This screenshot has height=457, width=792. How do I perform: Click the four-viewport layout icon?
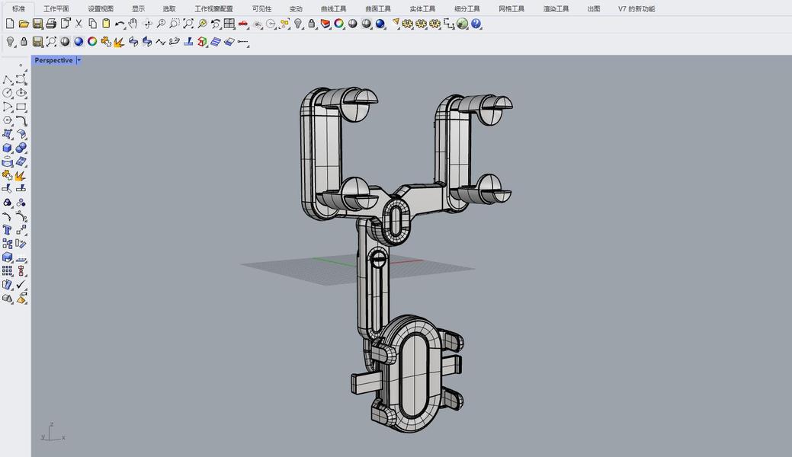pyautogui.click(x=229, y=24)
